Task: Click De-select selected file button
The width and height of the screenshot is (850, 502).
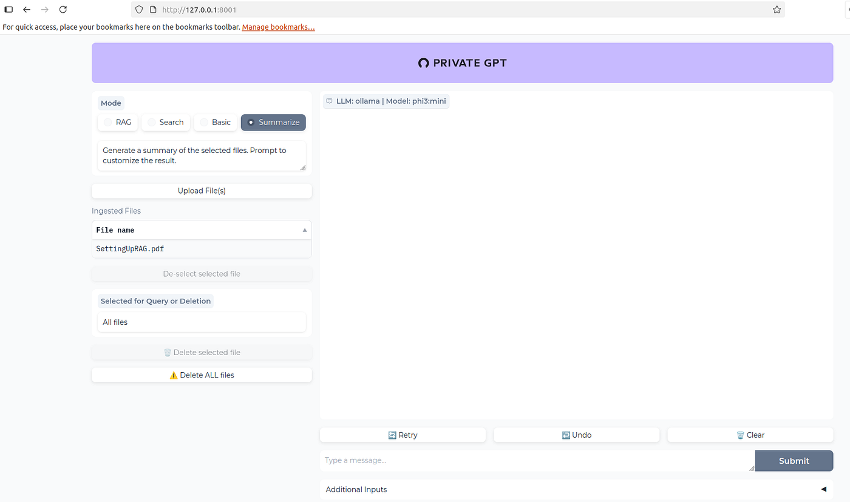Action: tap(202, 274)
